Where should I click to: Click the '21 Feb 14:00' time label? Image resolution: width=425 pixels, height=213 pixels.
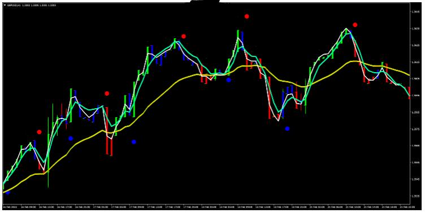(372, 207)
